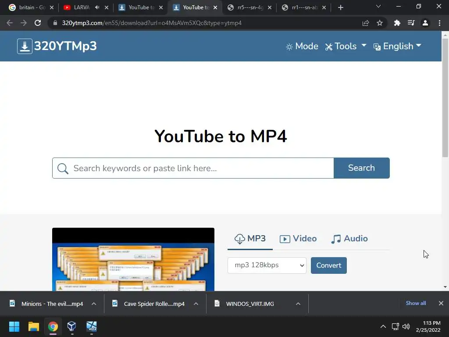Viewport: 449px width, 337px height.
Task: Open the English language dropdown
Action: 397,46
